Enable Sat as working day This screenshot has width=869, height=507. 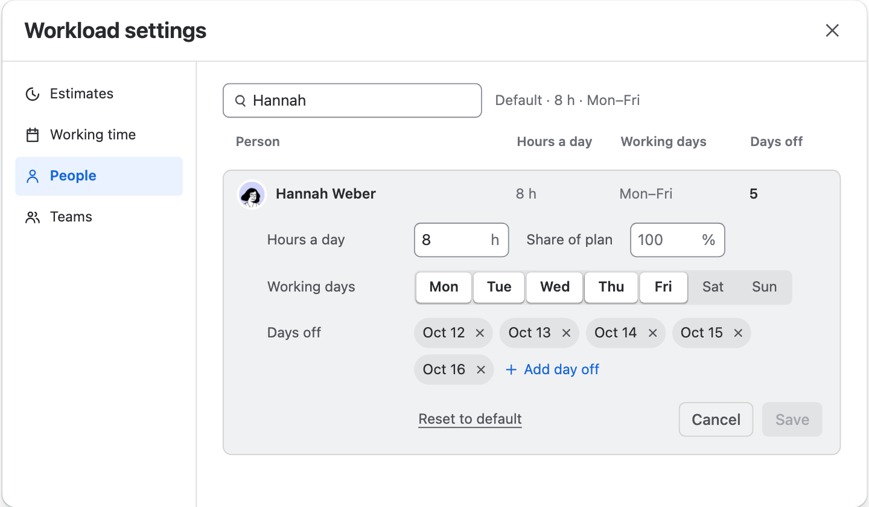pyautogui.click(x=713, y=287)
